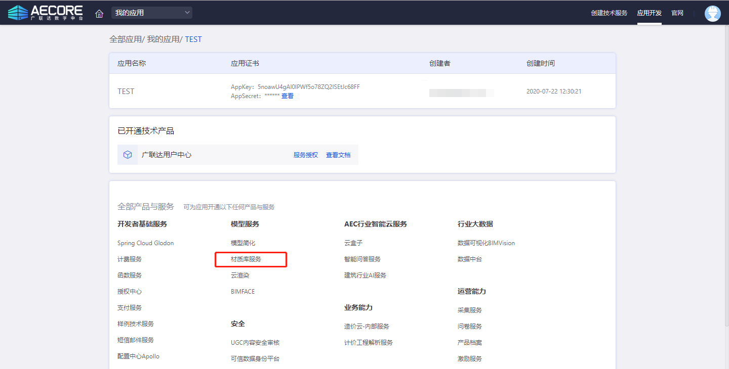This screenshot has height=369, width=729.
Task: Open UGC内容安全审核 under 安全
Action: click(255, 343)
